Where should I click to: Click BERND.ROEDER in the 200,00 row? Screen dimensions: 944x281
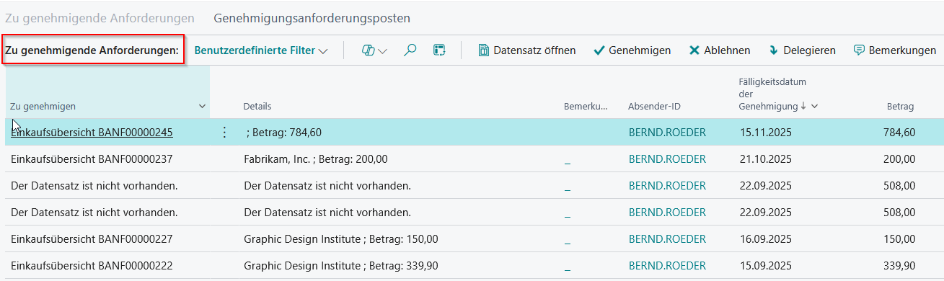(667, 159)
